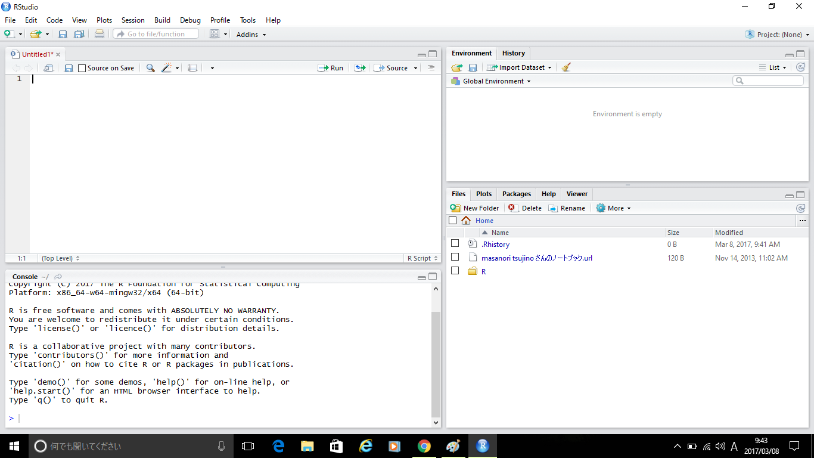Switch to the History tab
The height and width of the screenshot is (458, 814).
pos(514,53)
